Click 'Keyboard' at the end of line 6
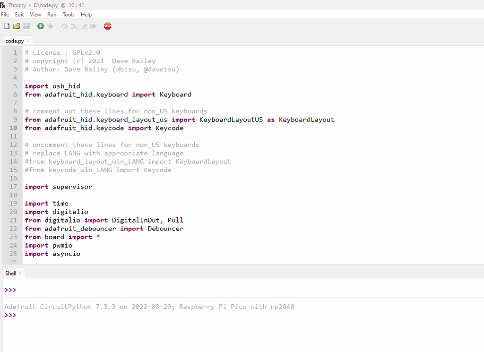484x352 pixels. coord(175,94)
